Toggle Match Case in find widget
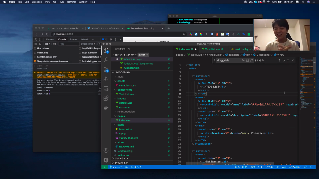Viewport: 319px width, 179px height. [x=243, y=60]
